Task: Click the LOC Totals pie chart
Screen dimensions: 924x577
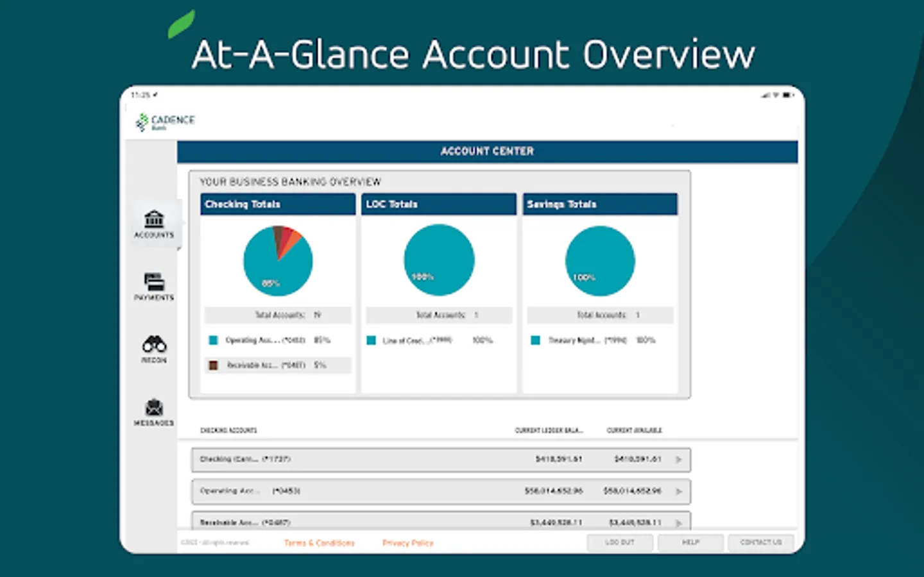Action: [x=439, y=260]
